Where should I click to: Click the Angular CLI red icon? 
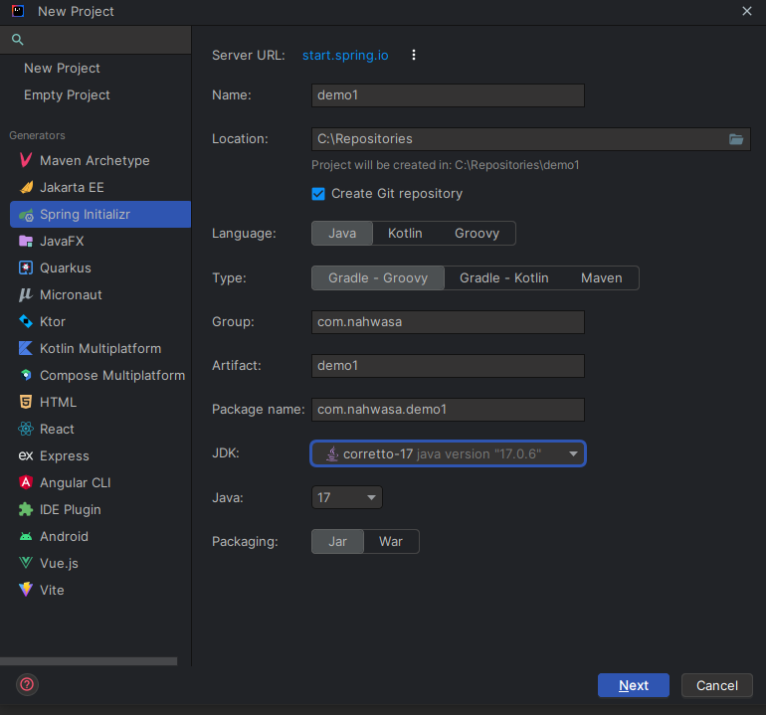coord(26,482)
